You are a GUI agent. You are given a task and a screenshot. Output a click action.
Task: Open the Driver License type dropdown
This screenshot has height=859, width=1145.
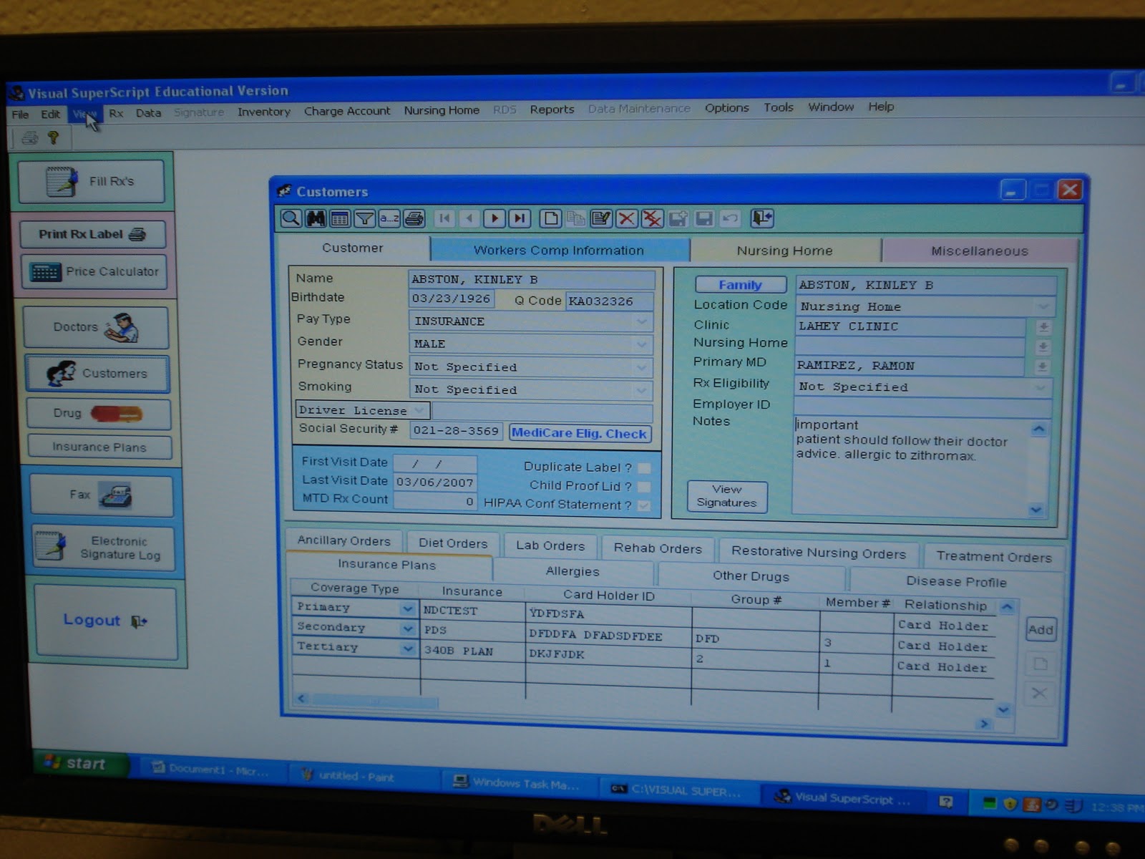[420, 410]
